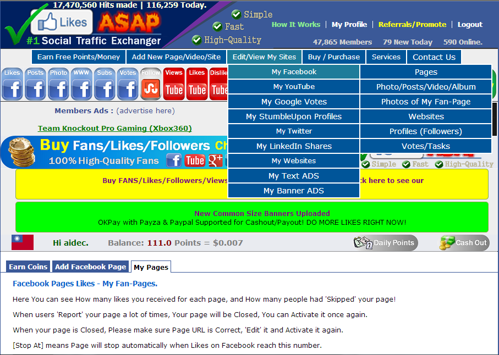Choose Websites submenu item
The width and height of the screenshot is (499, 355).
[x=426, y=117]
